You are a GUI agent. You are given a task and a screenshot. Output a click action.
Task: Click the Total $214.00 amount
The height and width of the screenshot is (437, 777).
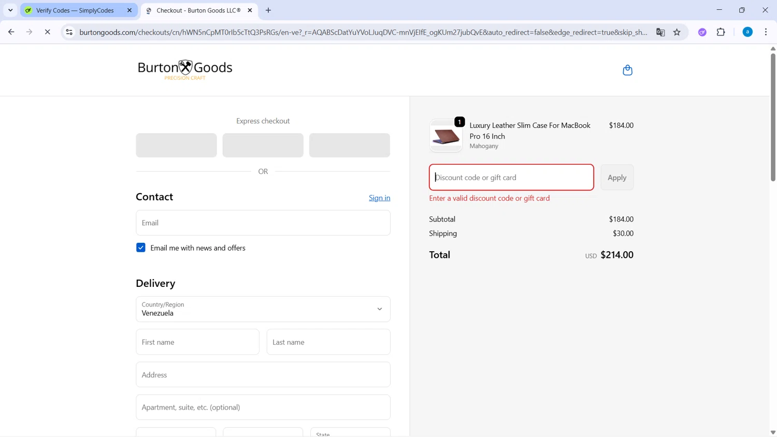point(617,255)
